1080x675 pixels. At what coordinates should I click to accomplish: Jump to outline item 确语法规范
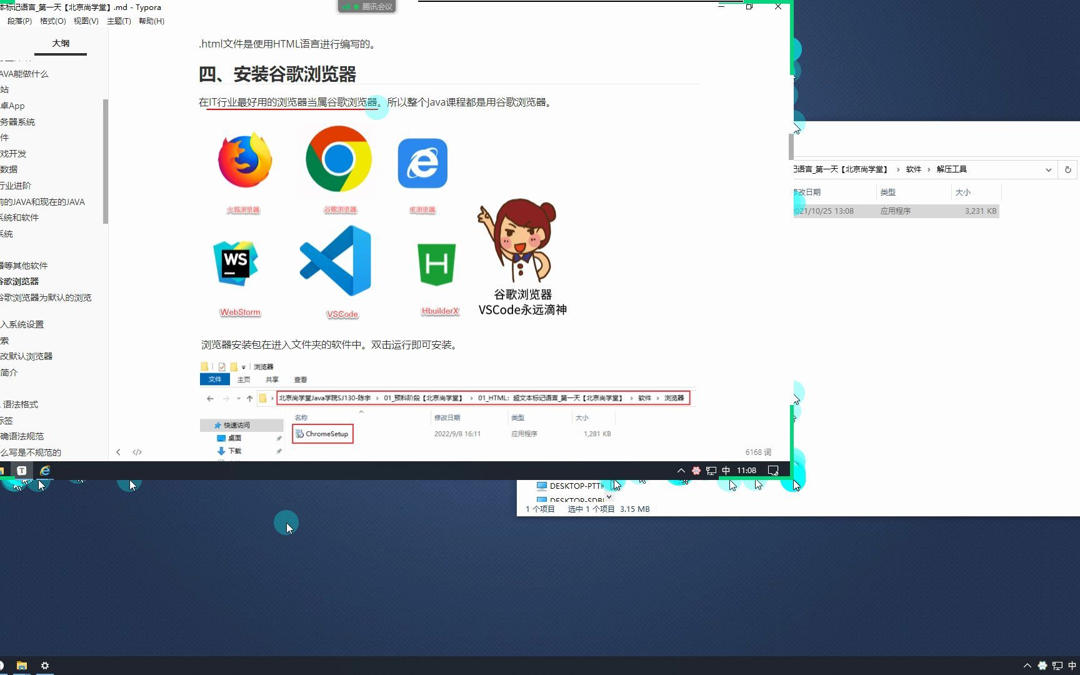[22, 436]
